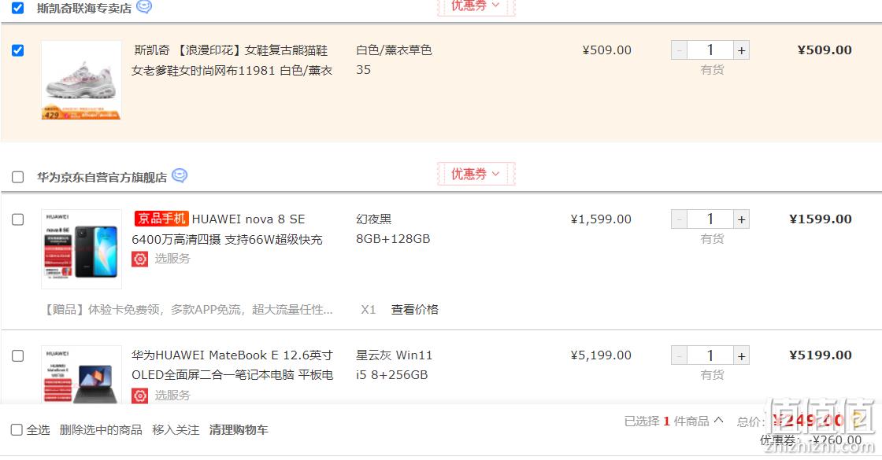Expand 优惠券 dropdown for Huawei store

476,174
